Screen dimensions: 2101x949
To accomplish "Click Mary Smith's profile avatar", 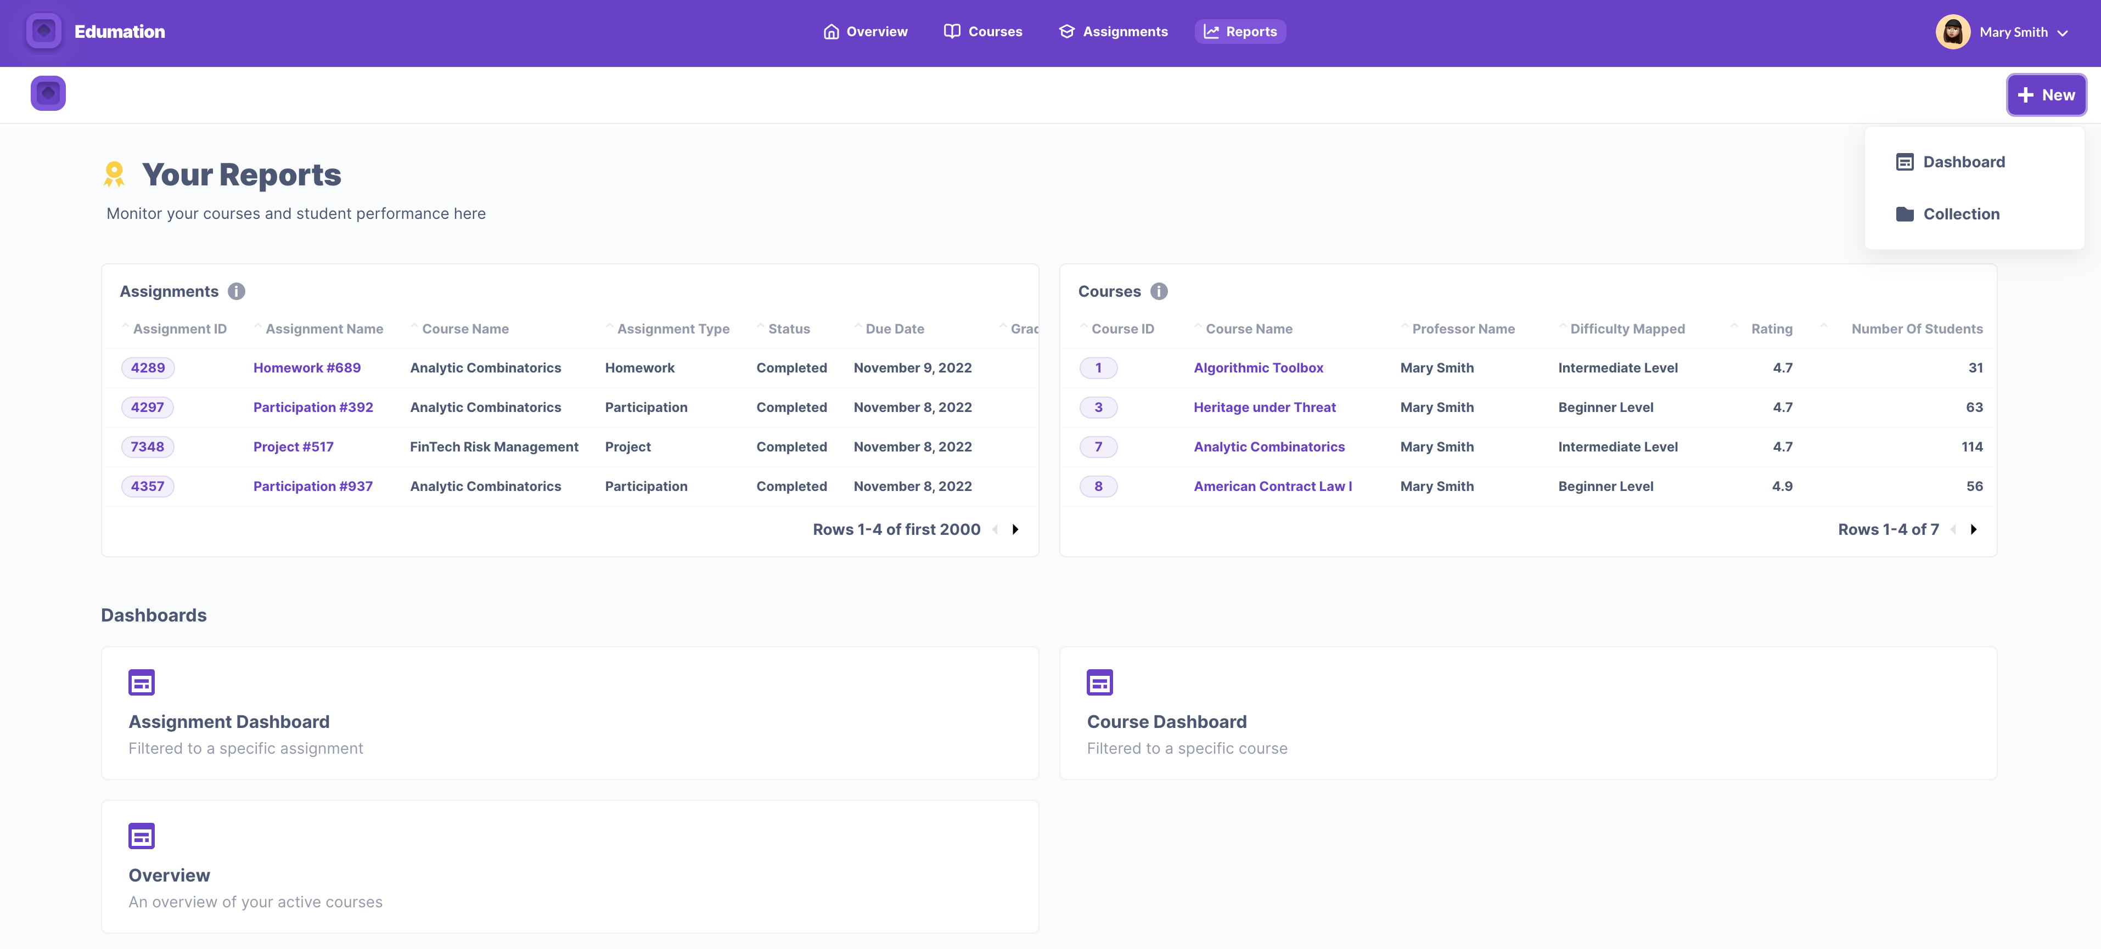I will point(1953,32).
